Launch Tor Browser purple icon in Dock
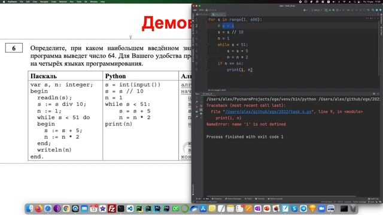The image size is (383, 215). [57, 208]
